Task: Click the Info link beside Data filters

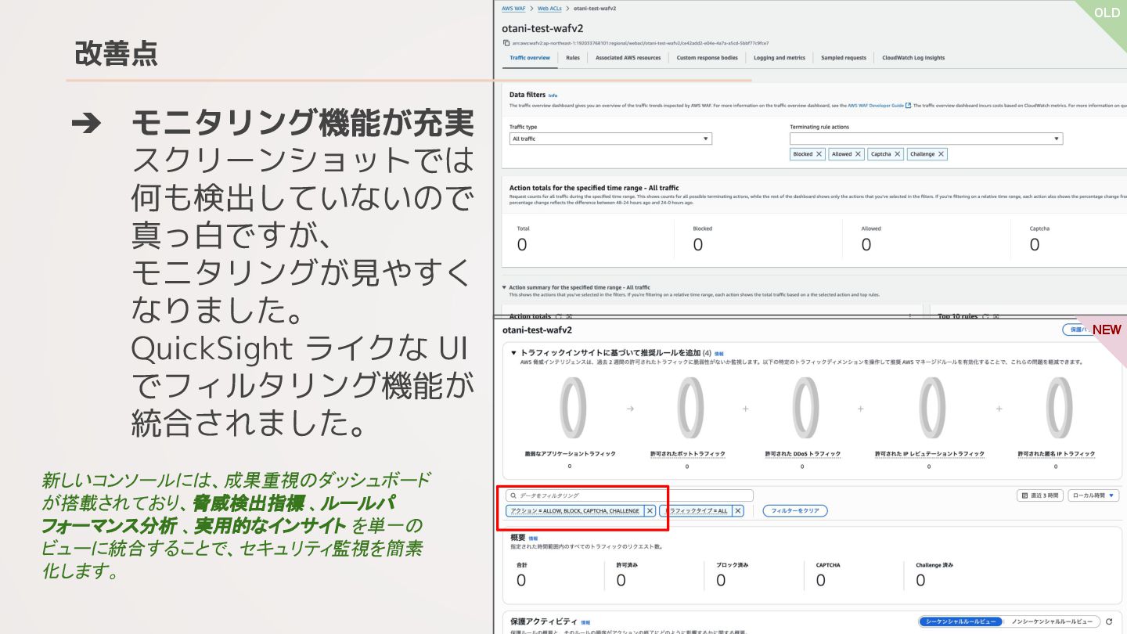Action: (553, 95)
